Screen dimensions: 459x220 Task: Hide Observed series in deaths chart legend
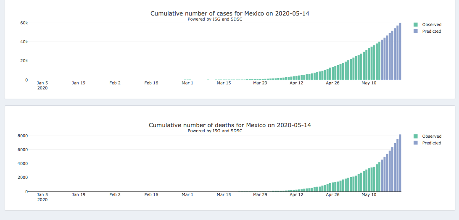pyautogui.click(x=431, y=136)
